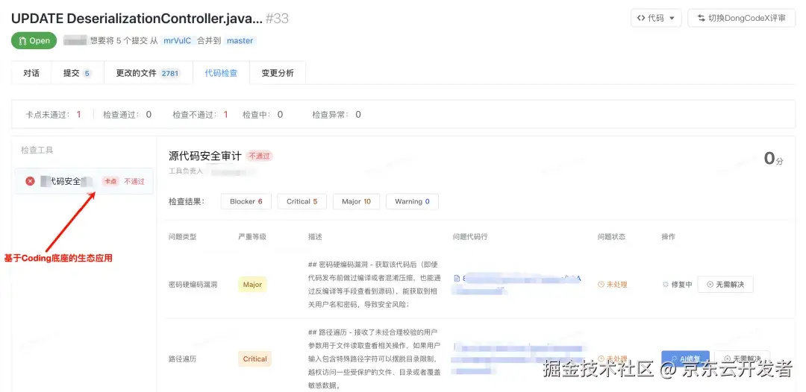806x392 pixels.
Task: Click the 检查中 count
Action: coord(280,115)
